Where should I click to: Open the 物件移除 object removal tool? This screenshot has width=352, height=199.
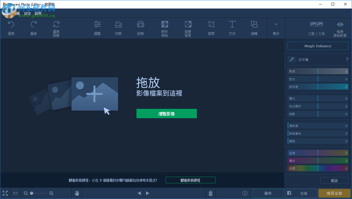(164, 28)
